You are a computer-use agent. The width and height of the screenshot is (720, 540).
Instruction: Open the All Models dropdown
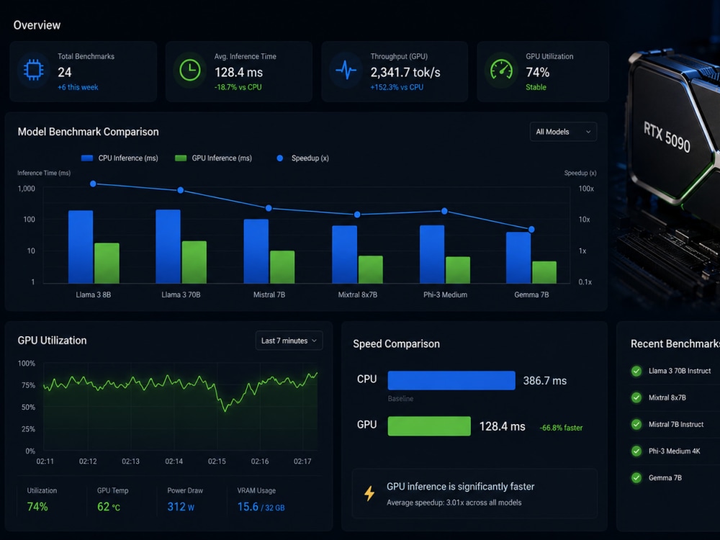pos(563,132)
